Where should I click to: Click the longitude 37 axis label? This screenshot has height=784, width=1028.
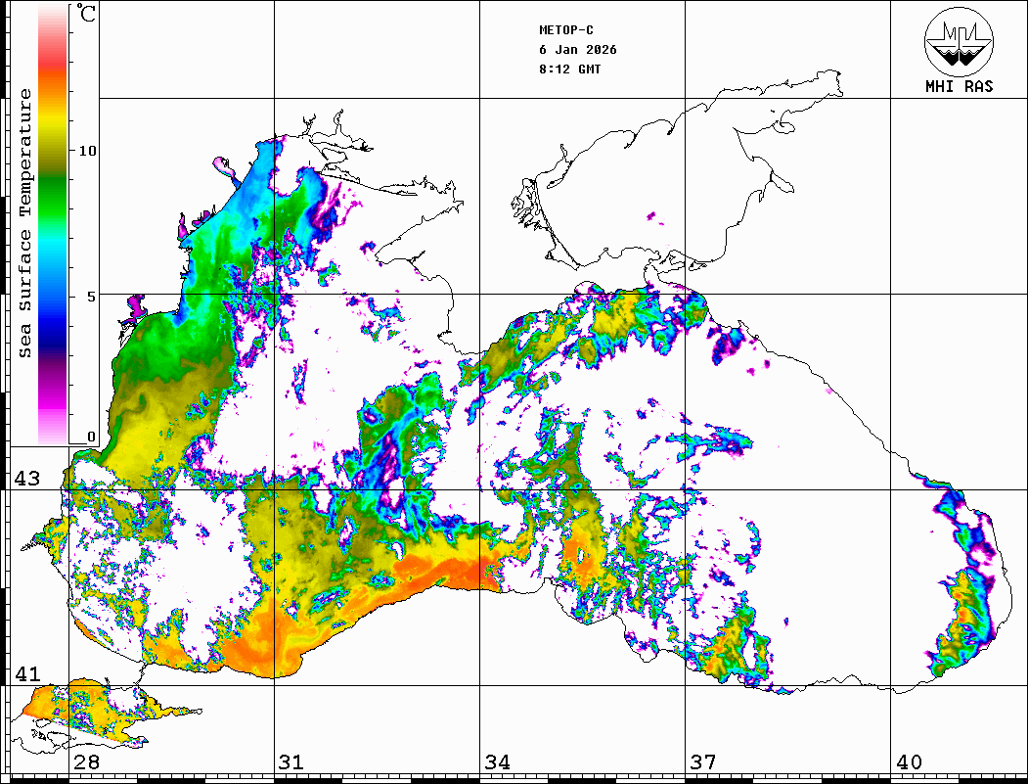point(703,762)
